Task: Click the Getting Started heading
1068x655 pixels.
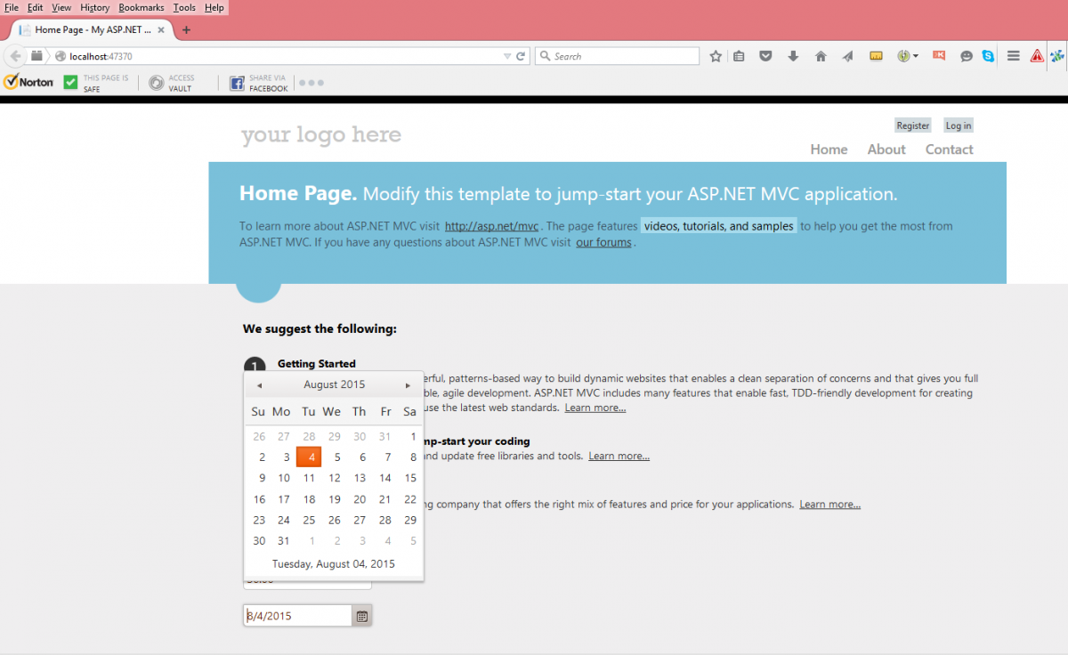Action: click(317, 363)
